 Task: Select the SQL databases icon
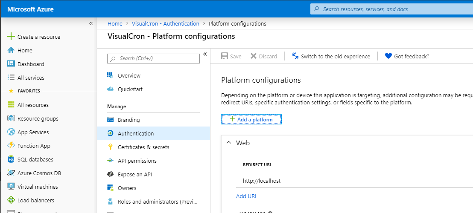click(x=11, y=159)
